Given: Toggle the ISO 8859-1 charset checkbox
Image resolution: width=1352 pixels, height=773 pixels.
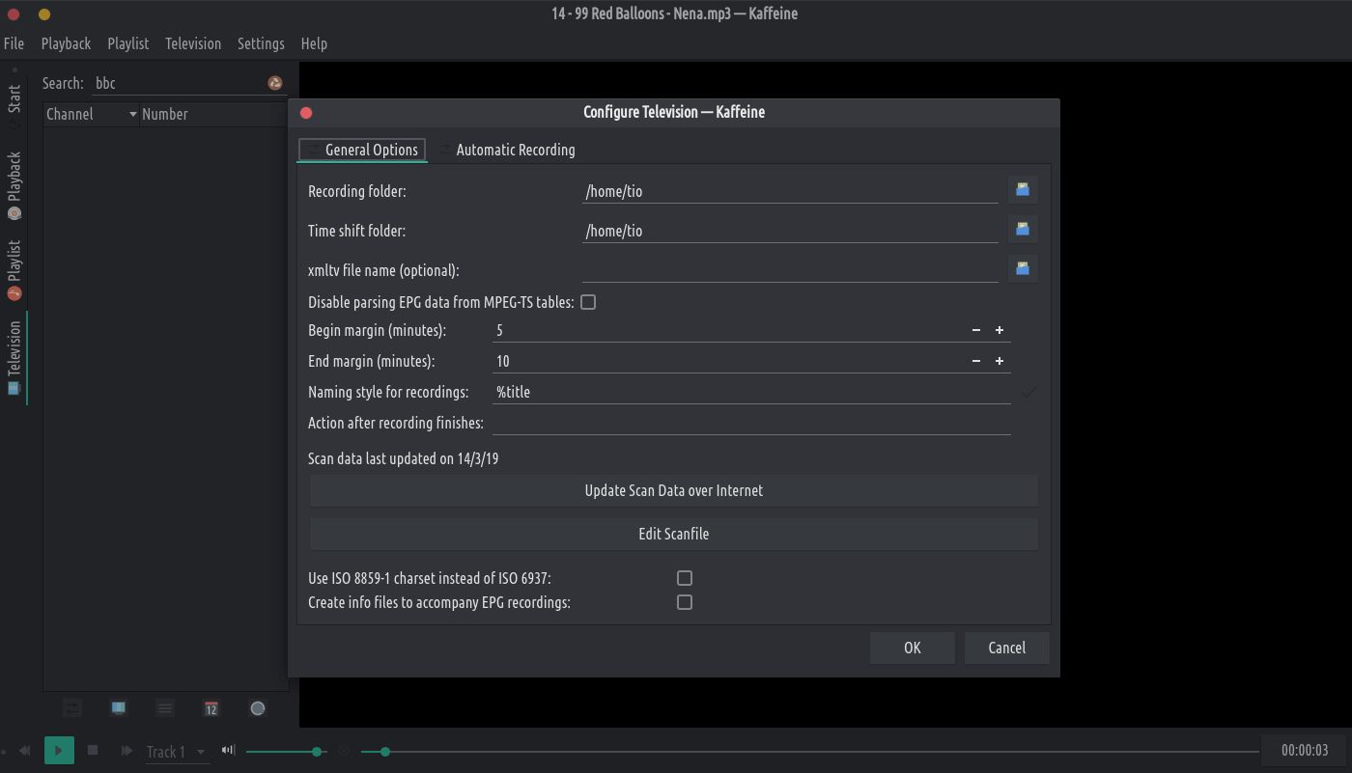Looking at the screenshot, I should point(685,578).
